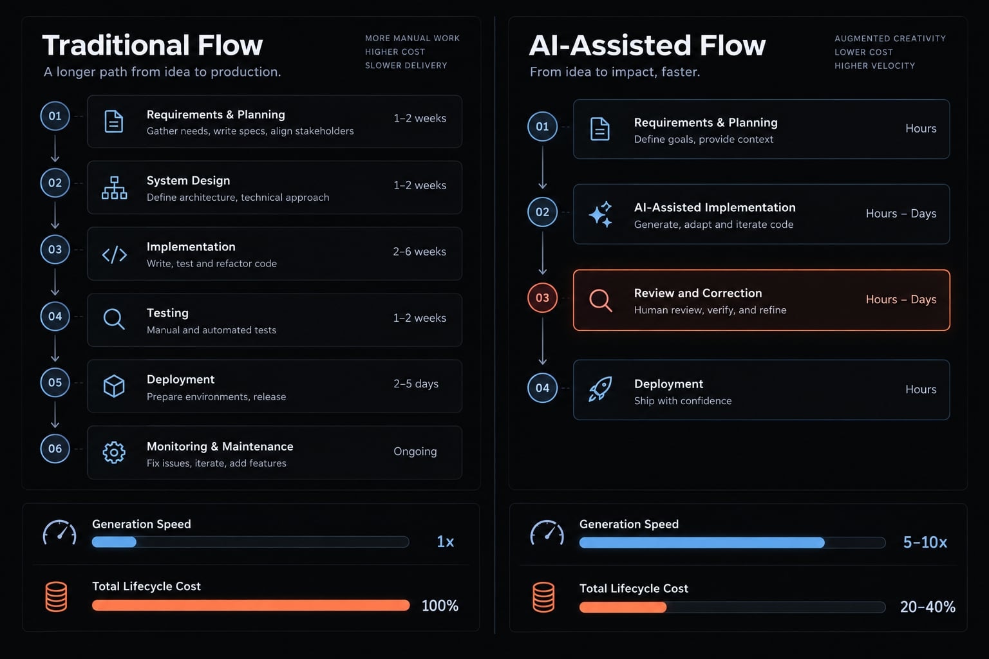This screenshot has height=659, width=989.
Task: Click the AI-Assisted Flow heading
Action: (647, 46)
